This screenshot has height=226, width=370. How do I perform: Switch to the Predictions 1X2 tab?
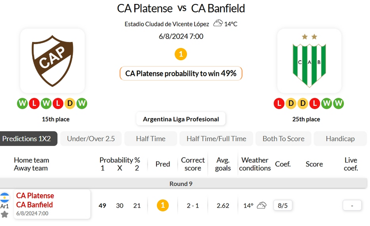pos(27,138)
